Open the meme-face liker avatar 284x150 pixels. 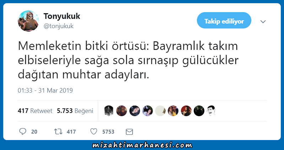tap(212, 111)
